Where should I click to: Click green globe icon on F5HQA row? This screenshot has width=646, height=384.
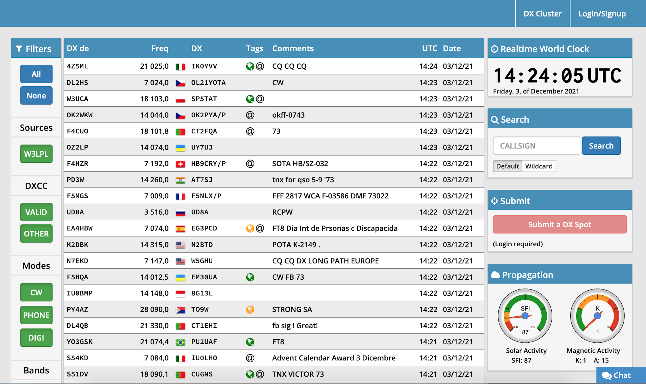tap(250, 277)
